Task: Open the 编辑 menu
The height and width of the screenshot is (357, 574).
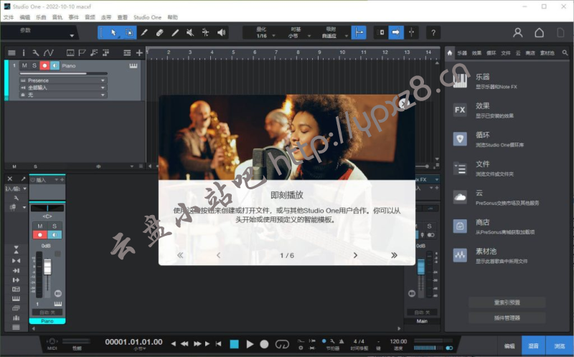Action: pos(25,17)
